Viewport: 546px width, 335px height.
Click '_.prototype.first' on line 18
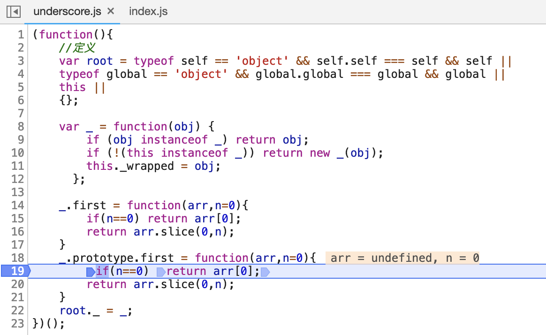[116, 258]
